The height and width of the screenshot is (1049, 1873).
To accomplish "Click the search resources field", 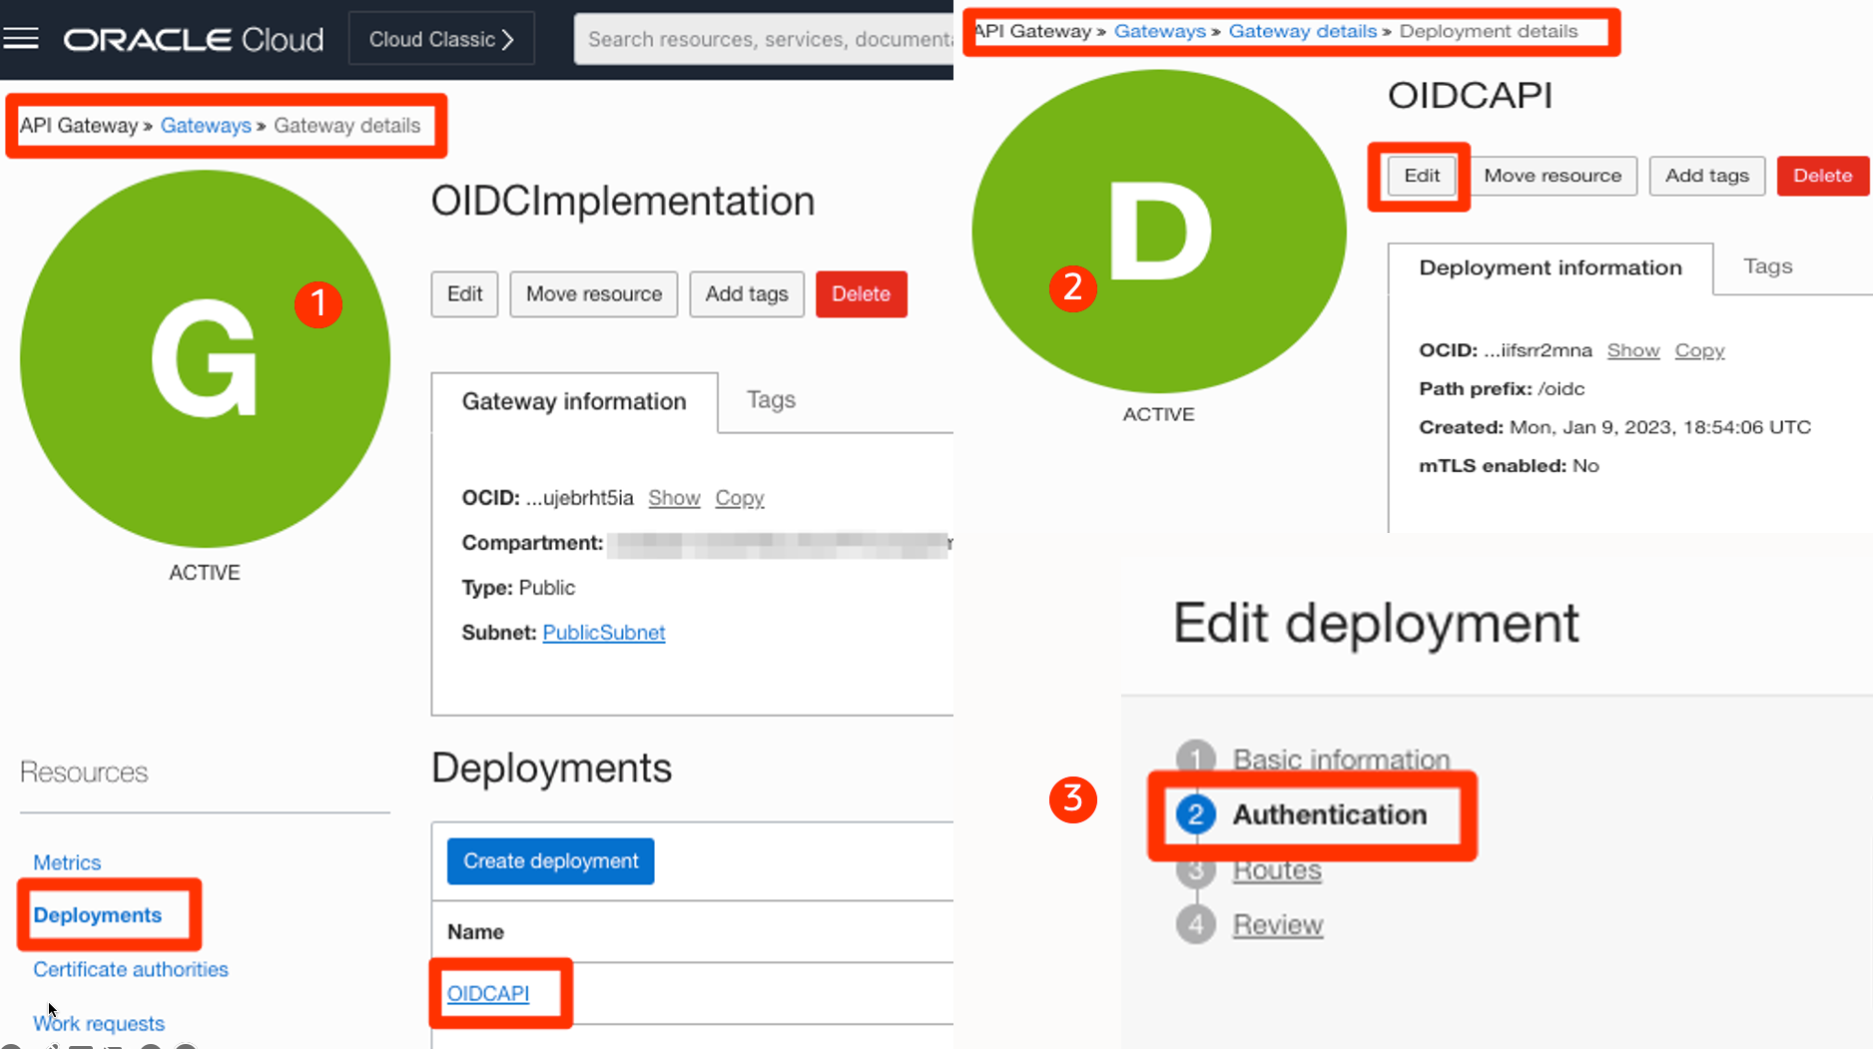I will 769,39.
